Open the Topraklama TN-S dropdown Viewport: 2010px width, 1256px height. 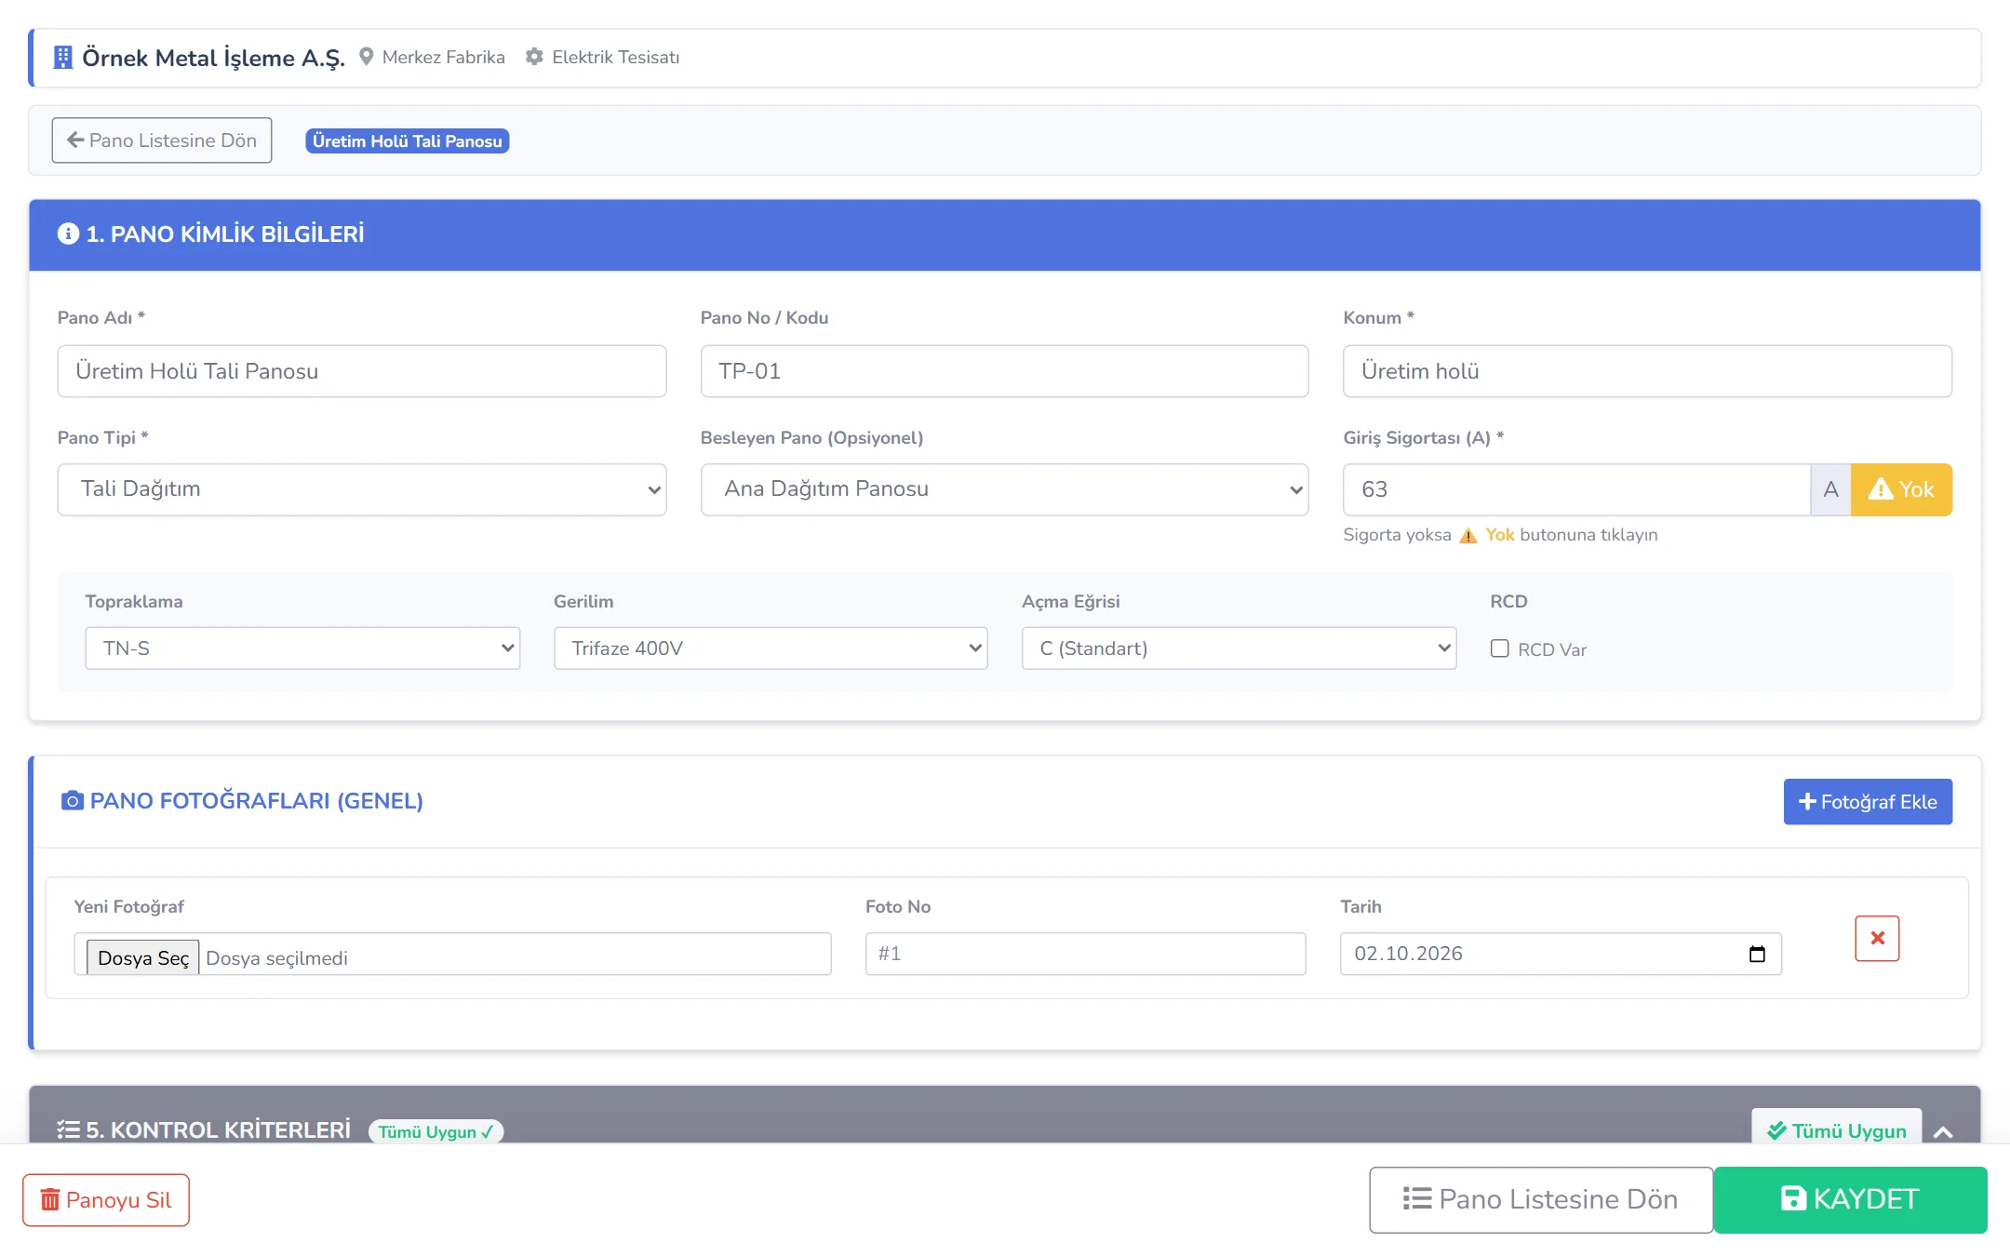coord(302,648)
